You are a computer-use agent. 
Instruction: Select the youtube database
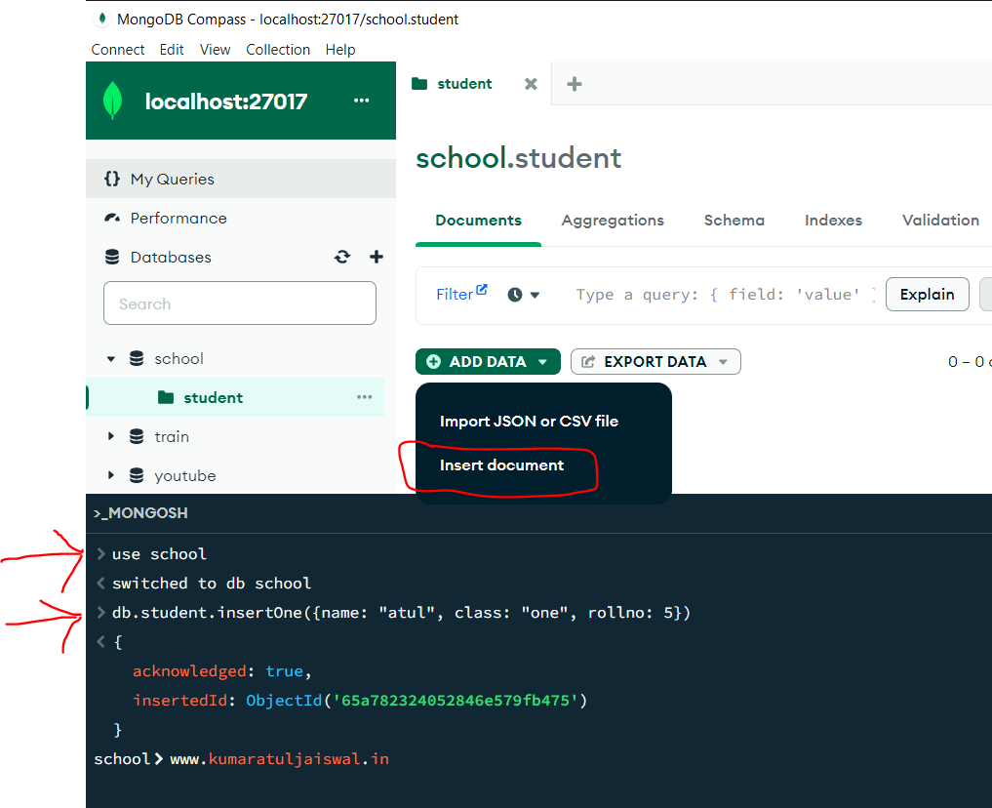click(x=185, y=476)
